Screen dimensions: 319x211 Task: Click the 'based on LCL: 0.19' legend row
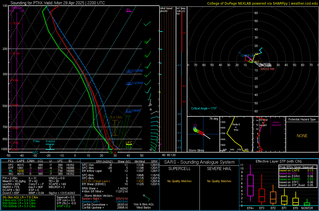(296, 173)
